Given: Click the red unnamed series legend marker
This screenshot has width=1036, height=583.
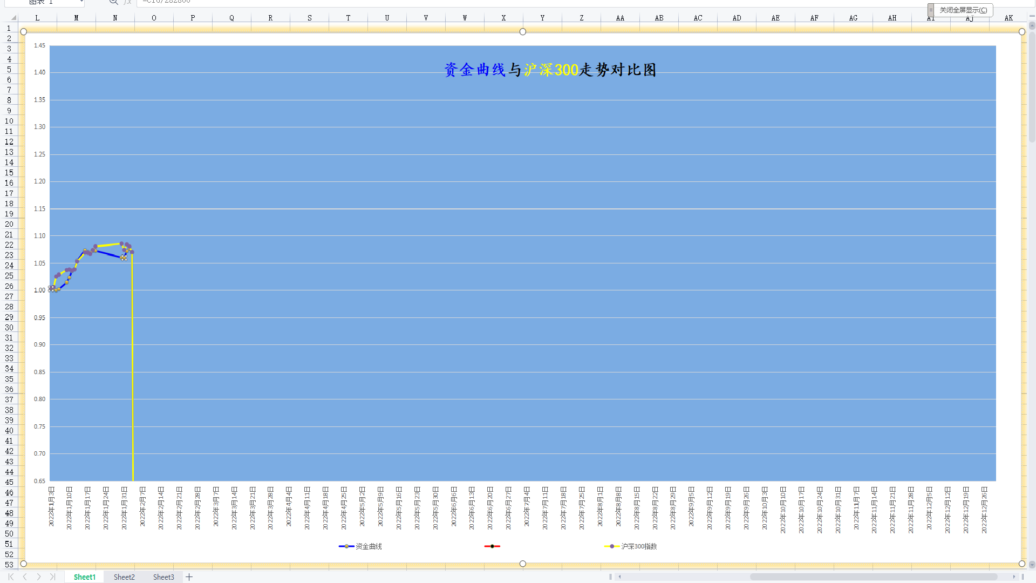Looking at the screenshot, I should pos(492,546).
